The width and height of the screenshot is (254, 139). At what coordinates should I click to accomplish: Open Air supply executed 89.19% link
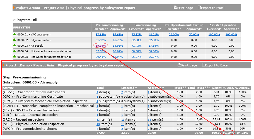pyautogui.click(x=101, y=46)
